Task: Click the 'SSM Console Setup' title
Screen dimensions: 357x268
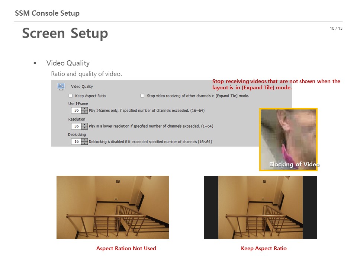Action: pos(47,13)
